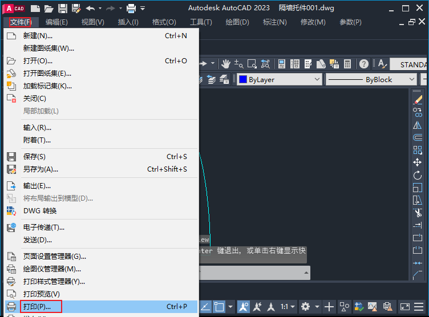Click the blue ByLayer color swatch

point(242,80)
